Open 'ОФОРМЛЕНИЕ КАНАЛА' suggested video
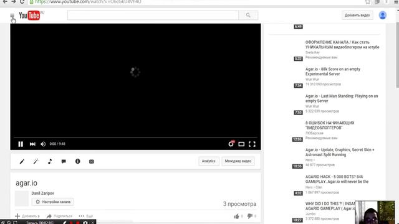 [342, 45]
